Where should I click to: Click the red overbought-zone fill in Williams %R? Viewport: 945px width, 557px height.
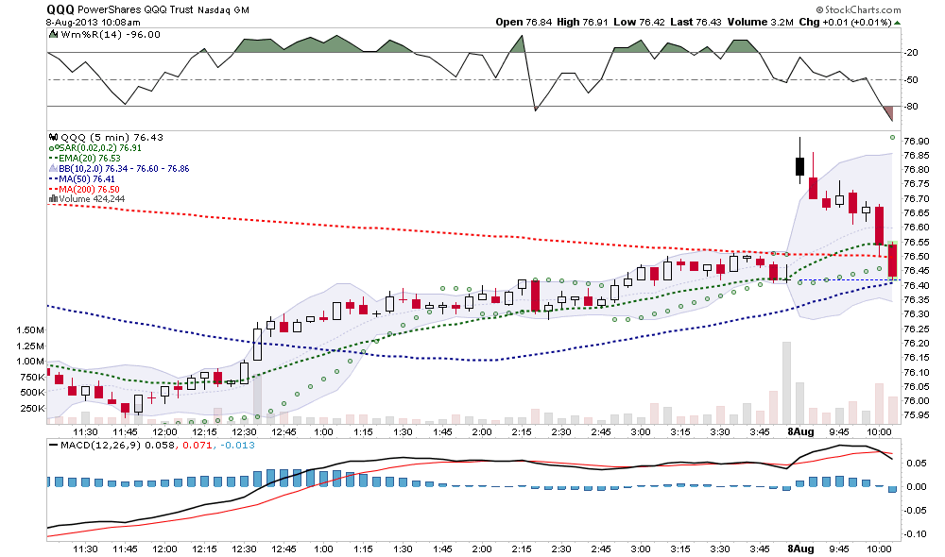[x=889, y=113]
